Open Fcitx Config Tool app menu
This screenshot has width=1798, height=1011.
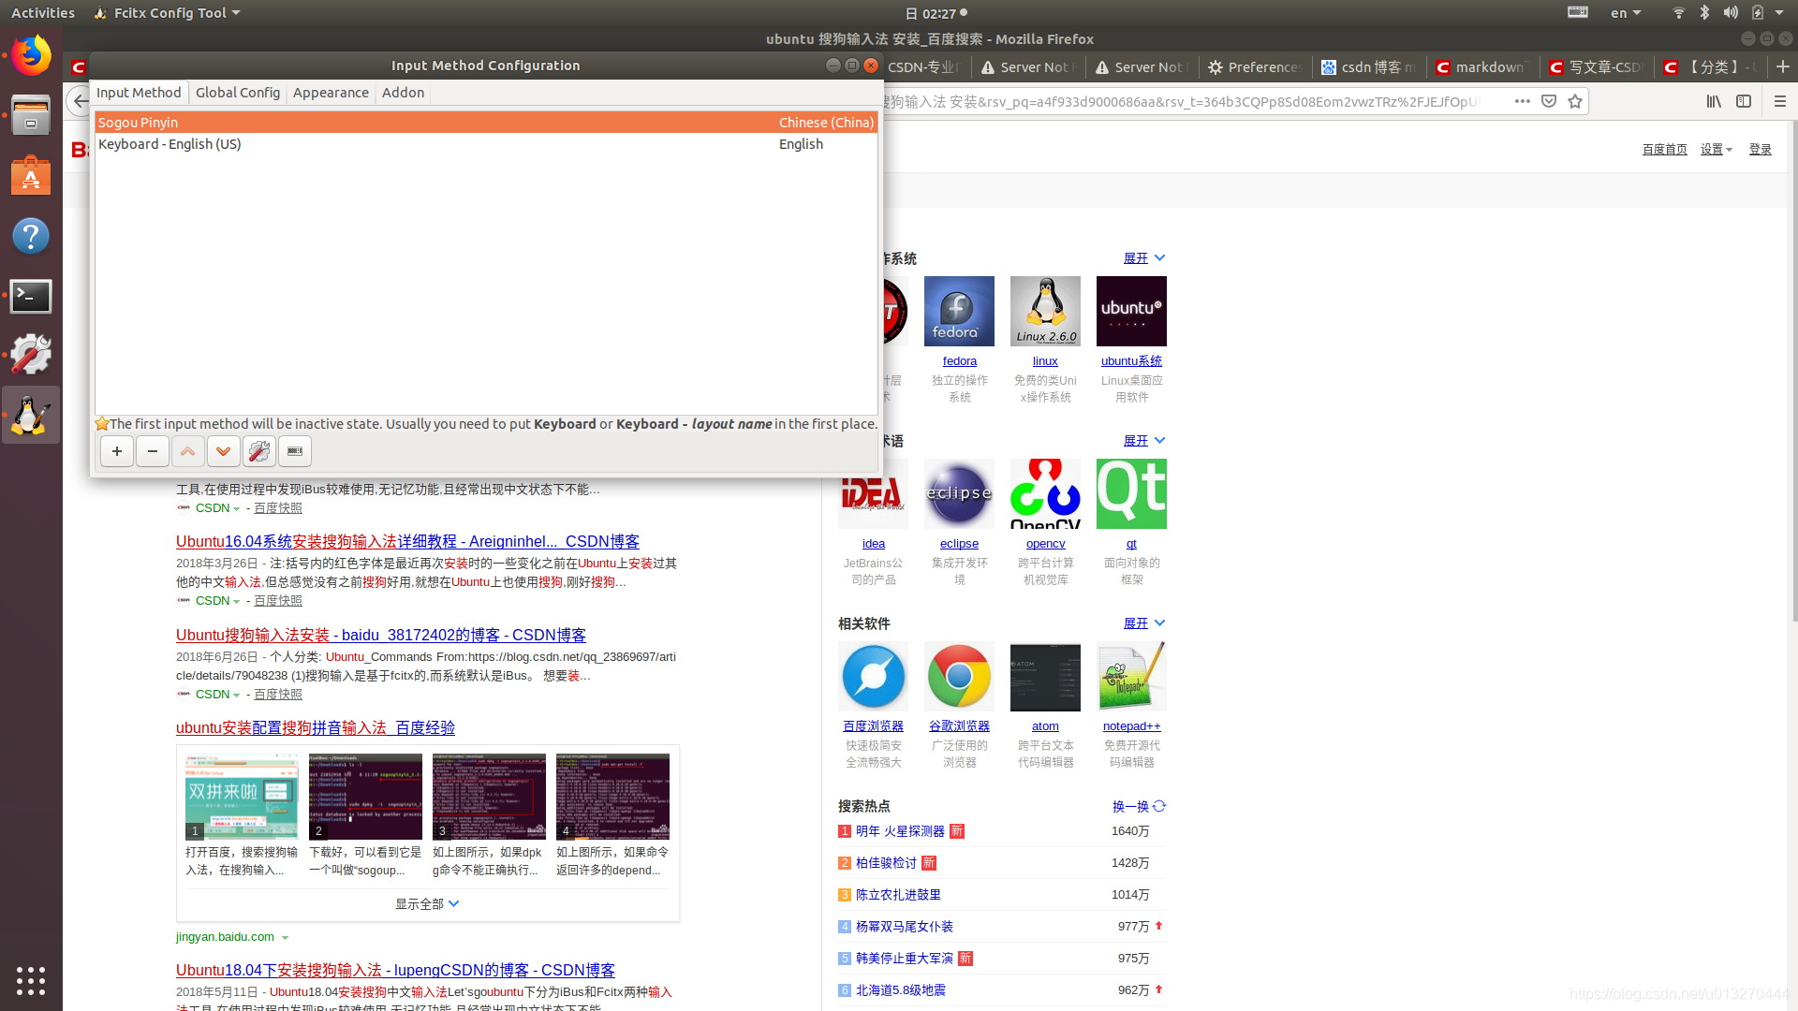tap(168, 12)
